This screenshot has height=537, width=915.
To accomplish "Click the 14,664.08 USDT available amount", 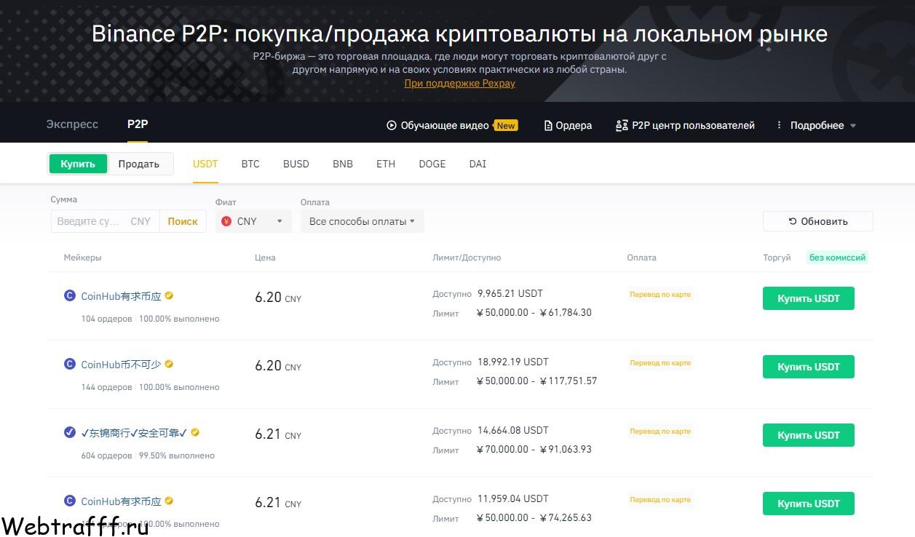I will (x=513, y=430).
